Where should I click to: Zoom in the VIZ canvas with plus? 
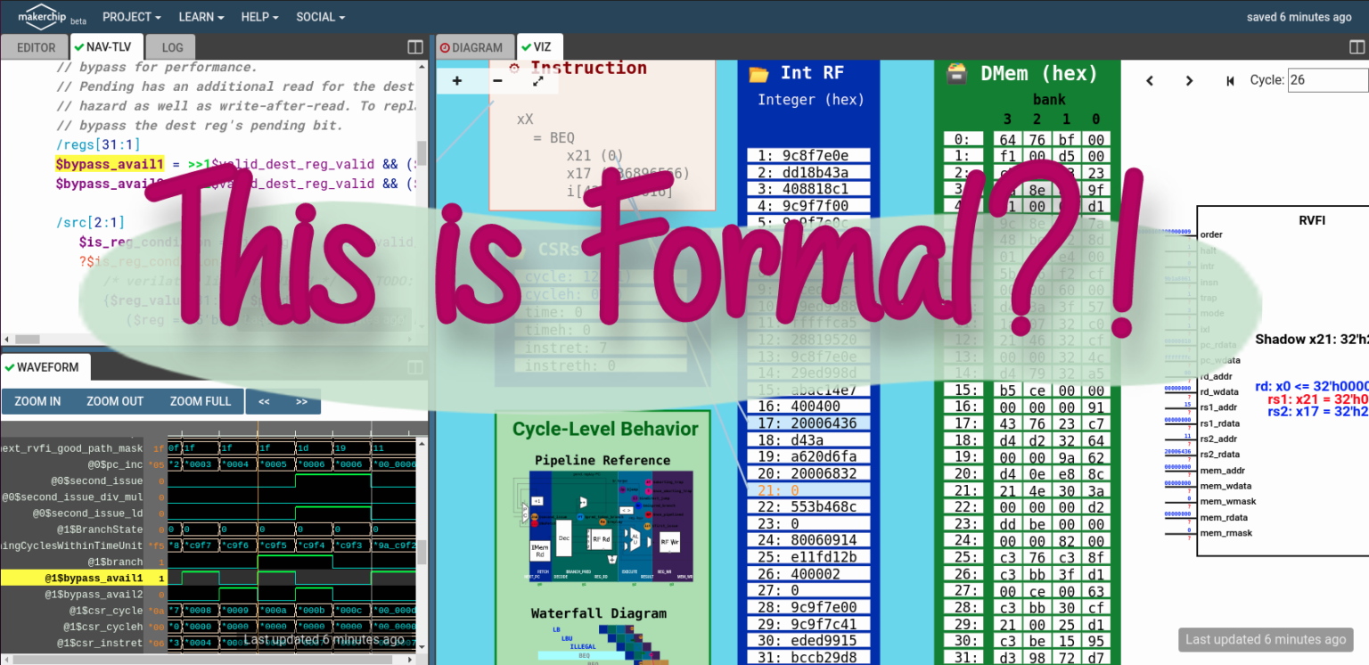[x=457, y=81]
